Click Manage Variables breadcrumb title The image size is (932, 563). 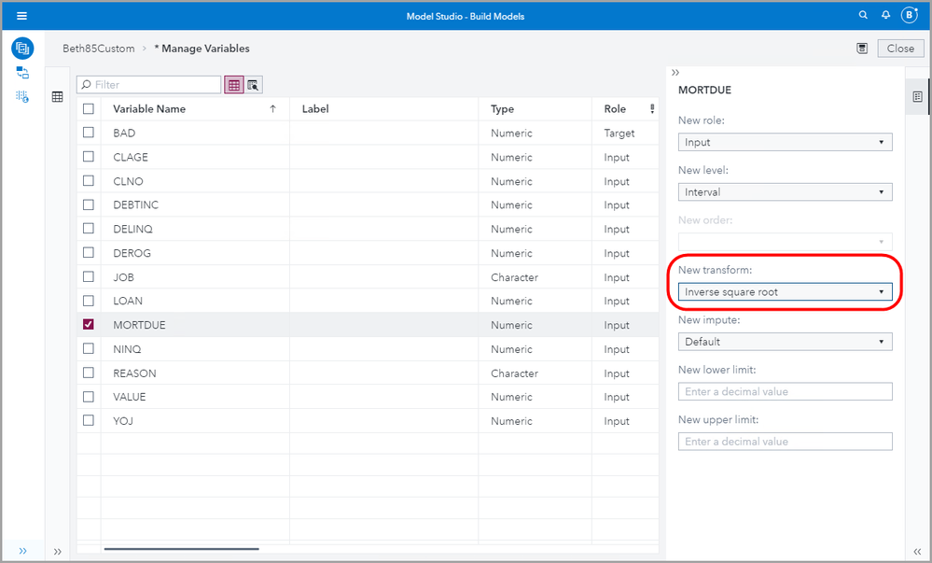tap(202, 49)
